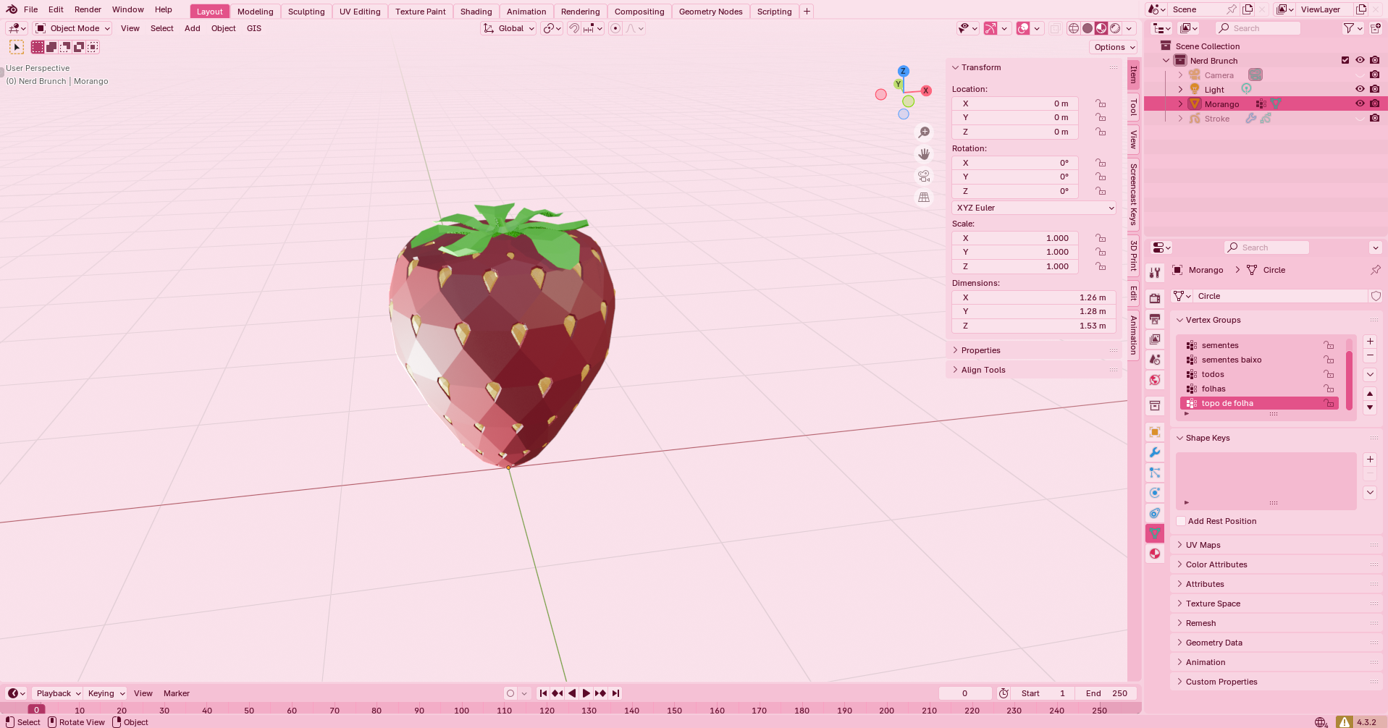Remove vertex group with the minus button

(x=1370, y=355)
